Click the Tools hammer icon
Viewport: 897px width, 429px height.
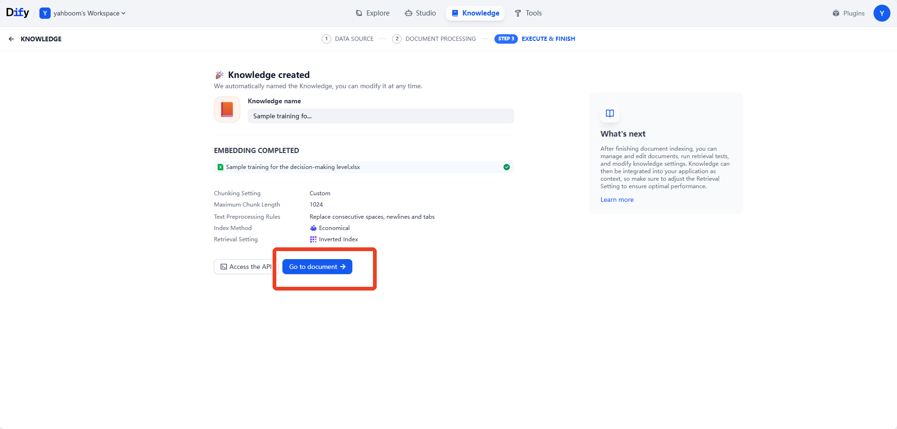pyautogui.click(x=518, y=13)
